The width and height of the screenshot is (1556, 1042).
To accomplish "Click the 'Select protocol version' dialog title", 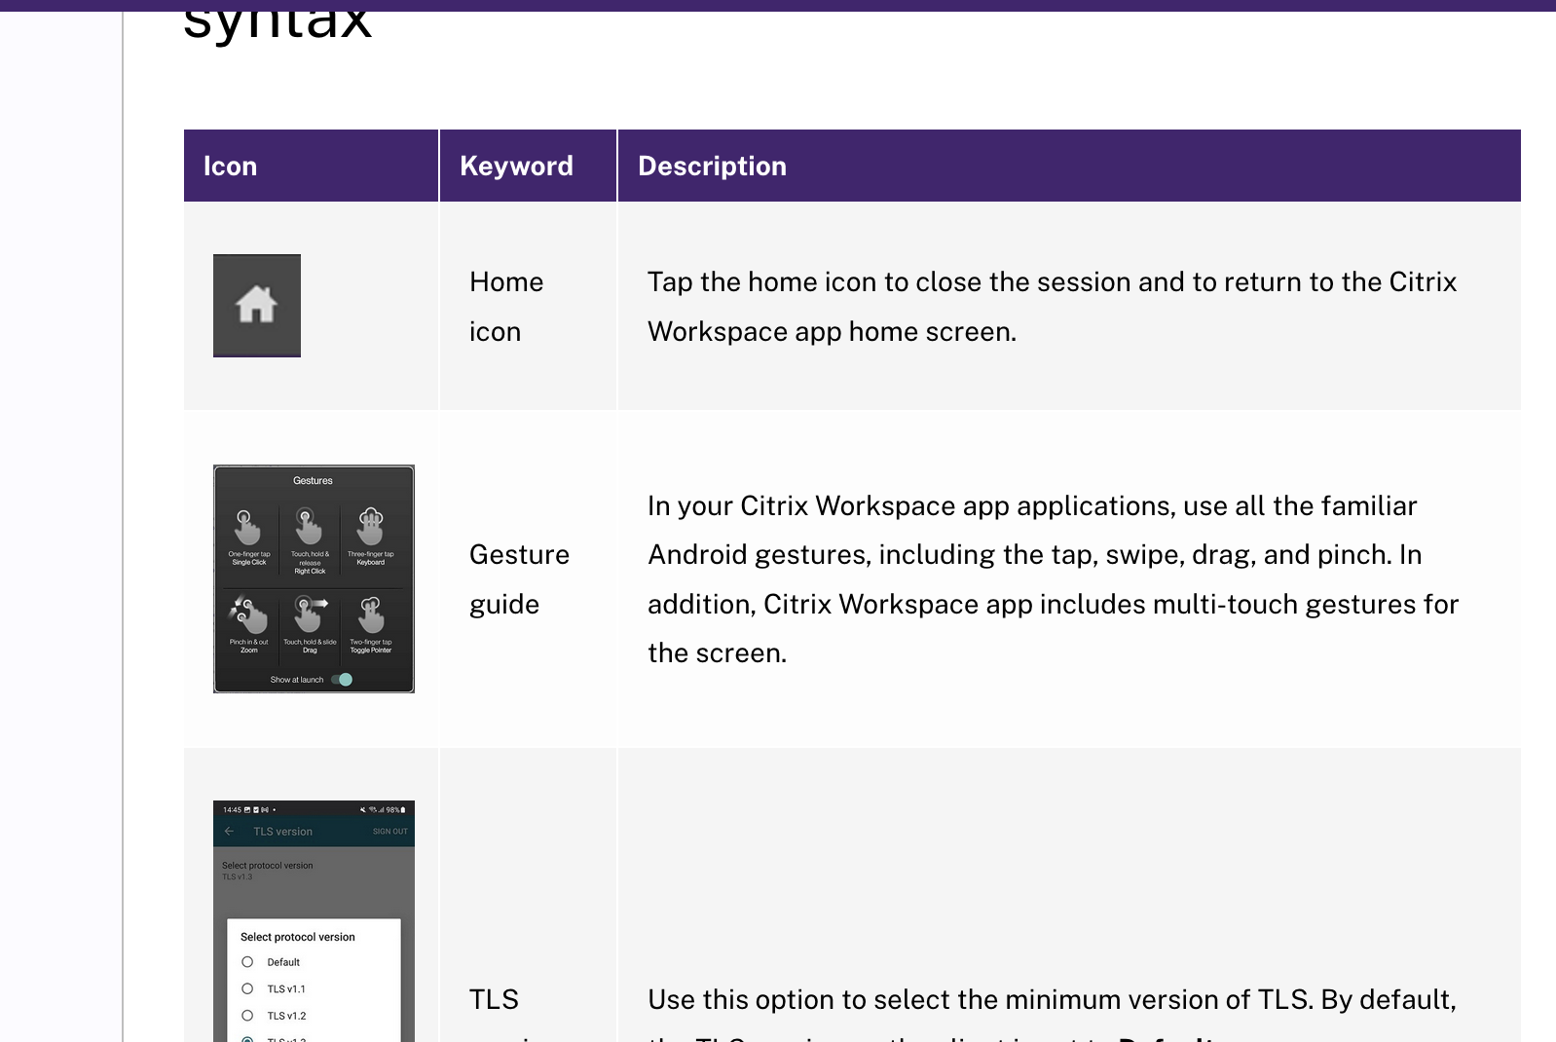I will [298, 937].
